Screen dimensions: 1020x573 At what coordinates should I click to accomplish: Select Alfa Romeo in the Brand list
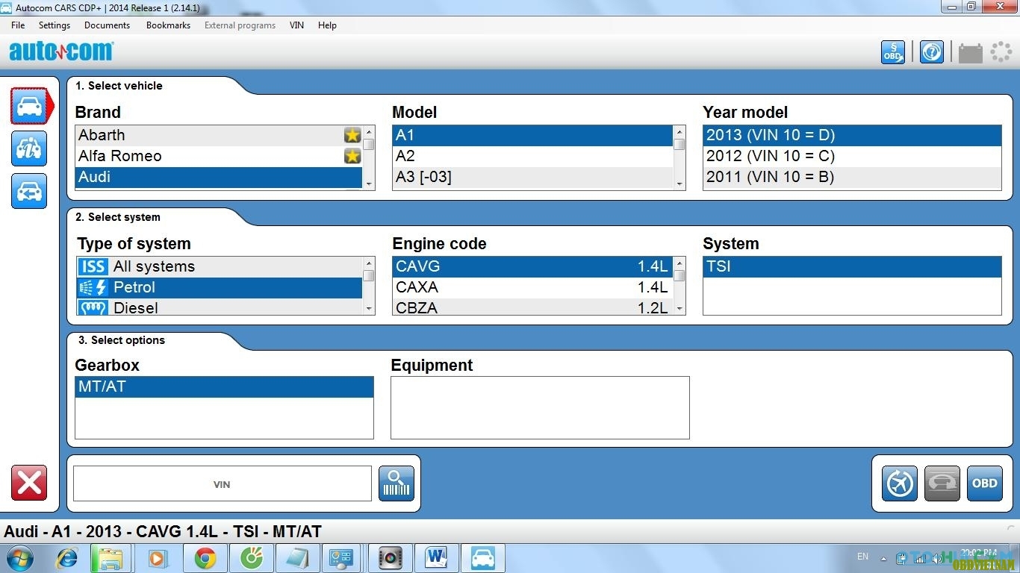pyautogui.click(x=219, y=156)
